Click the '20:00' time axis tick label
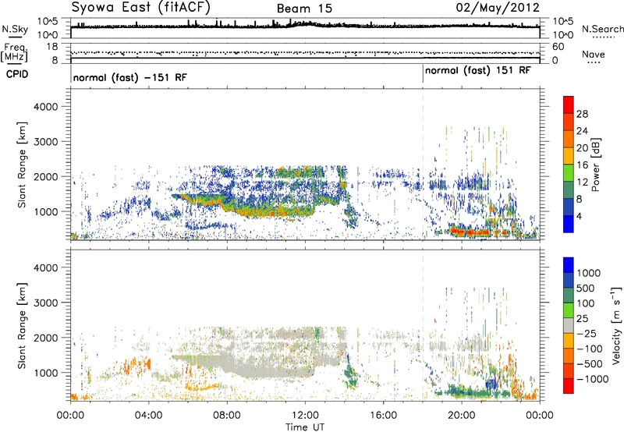This screenshot has width=624, height=432. click(x=462, y=416)
